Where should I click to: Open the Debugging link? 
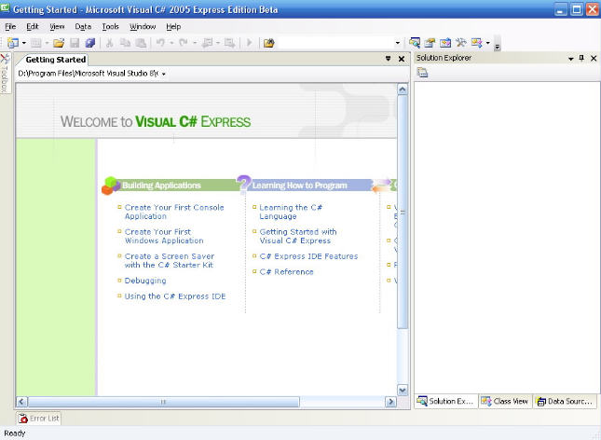pos(145,281)
